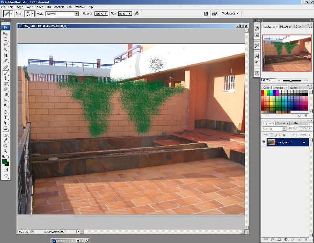This screenshot has width=314, height=243.
Task: Select the Eyedropper tool
Action: [x=5, y=140]
